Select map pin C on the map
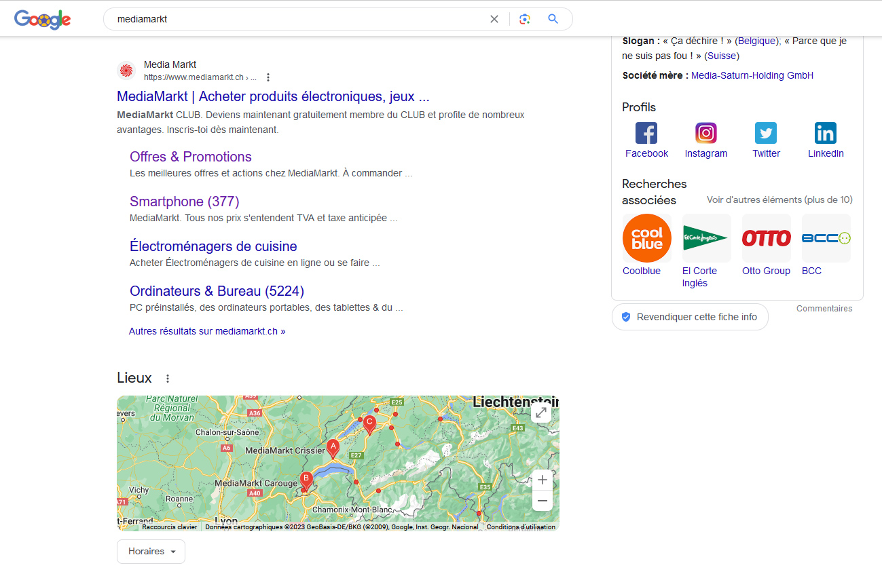 pos(369,425)
